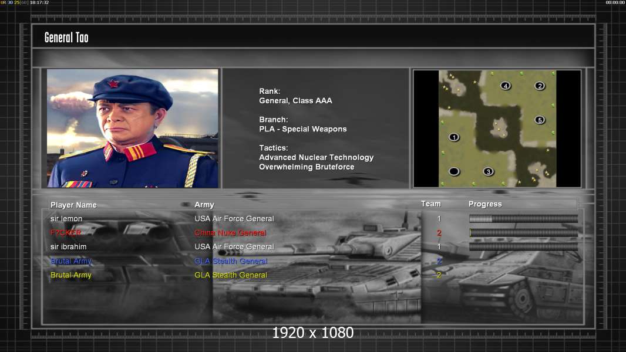Click sir lemon's USA Air Force General army
The width and height of the screenshot is (626, 352).
coord(234,218)
